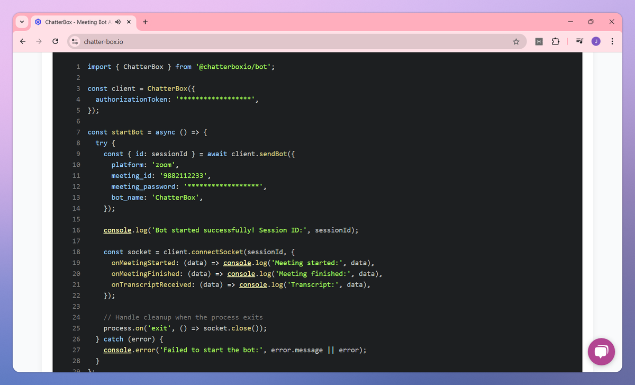635x385 pixels.
Task: Open the Chrome three-dot menu
Action: [x=612, y=41]
